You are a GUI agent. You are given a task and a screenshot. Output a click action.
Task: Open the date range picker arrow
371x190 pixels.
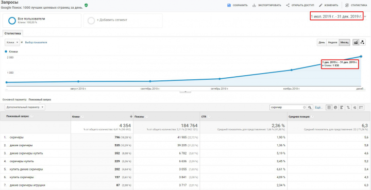(x=365, y=16)
